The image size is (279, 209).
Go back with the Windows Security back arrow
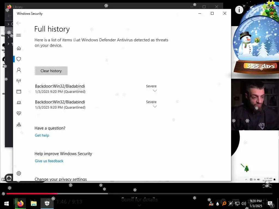pyautogui.click(x=19, y=23)
